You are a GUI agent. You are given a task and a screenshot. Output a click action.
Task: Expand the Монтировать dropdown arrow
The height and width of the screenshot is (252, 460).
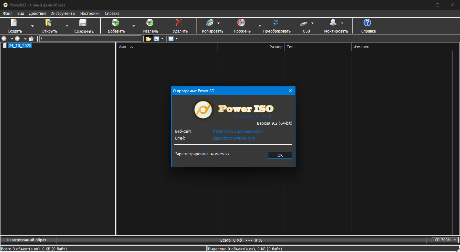[342, 23]
